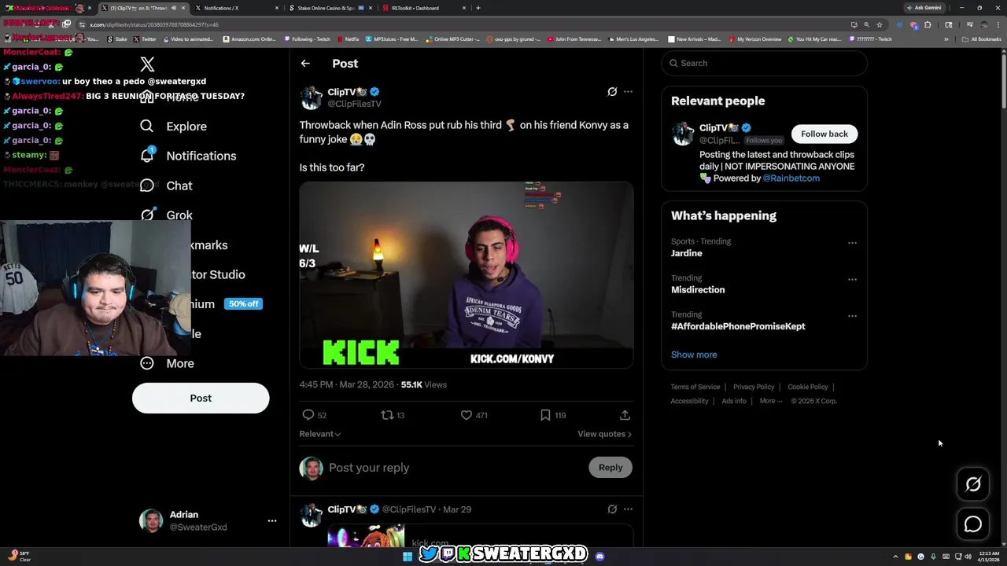1007x566 pixels.
Task: Go back using the Post arrow
Action: 305,64
